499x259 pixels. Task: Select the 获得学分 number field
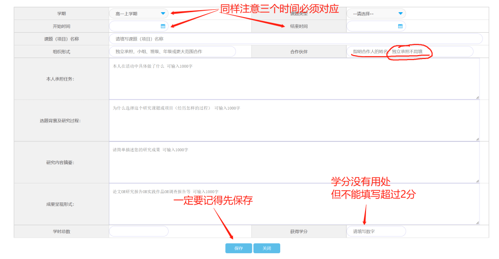(376, 231)
